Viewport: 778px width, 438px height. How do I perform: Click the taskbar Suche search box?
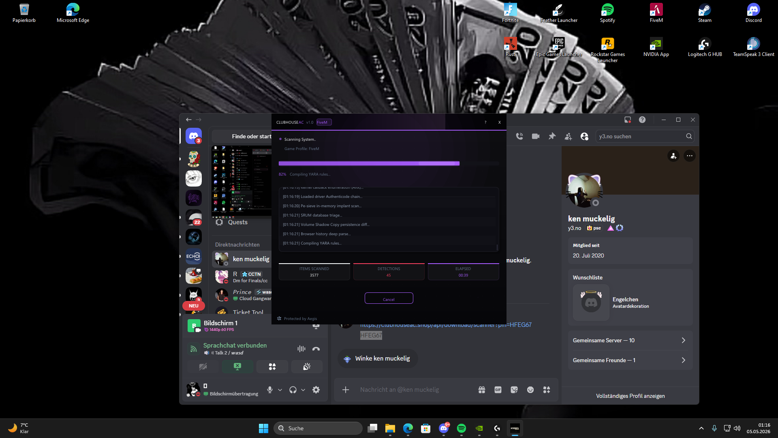click(318, 428)
